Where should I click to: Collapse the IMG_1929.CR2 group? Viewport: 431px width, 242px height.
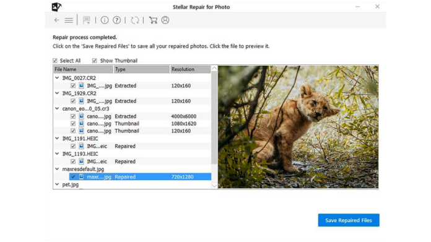(57, 93)
